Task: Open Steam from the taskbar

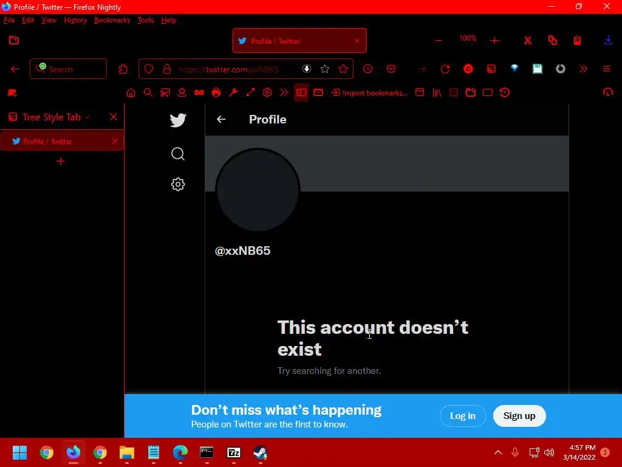Action: [260, 452]
